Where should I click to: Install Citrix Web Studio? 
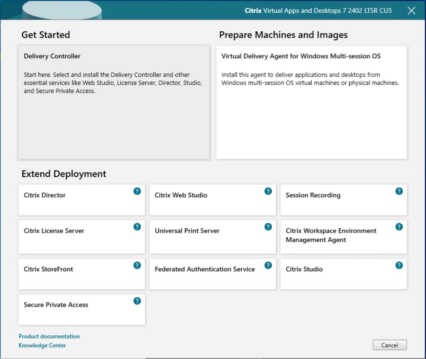[x=212, y=200]
